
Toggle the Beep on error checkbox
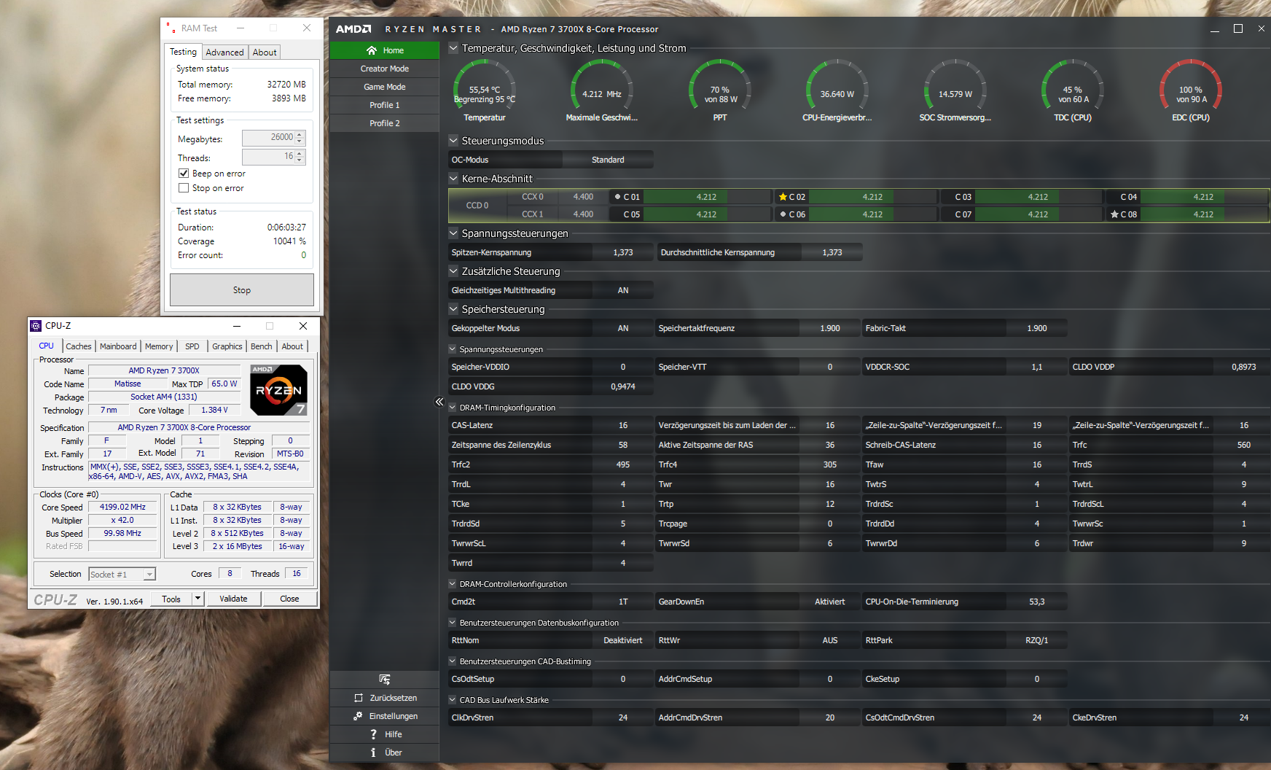click(184, 174)
